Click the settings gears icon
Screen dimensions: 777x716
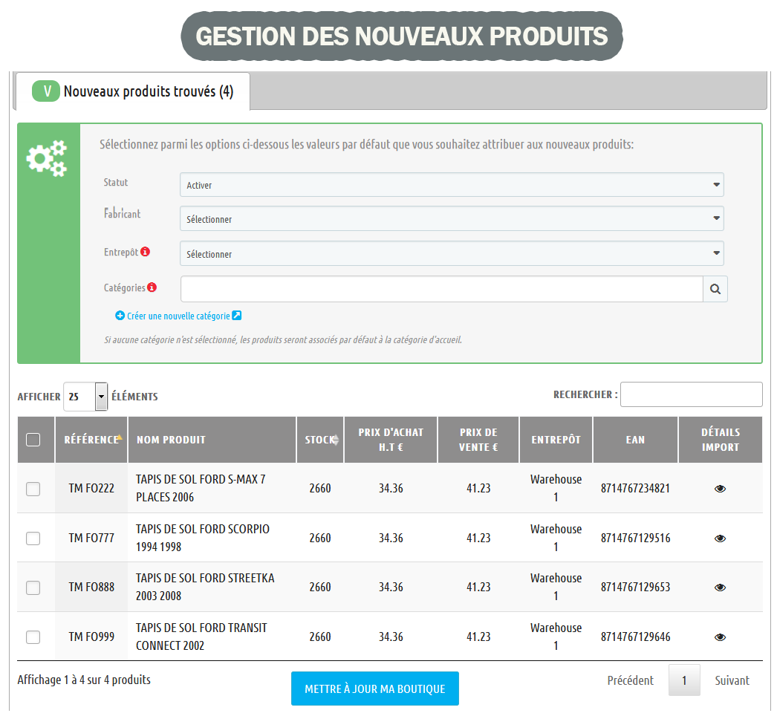click(47, 158)
